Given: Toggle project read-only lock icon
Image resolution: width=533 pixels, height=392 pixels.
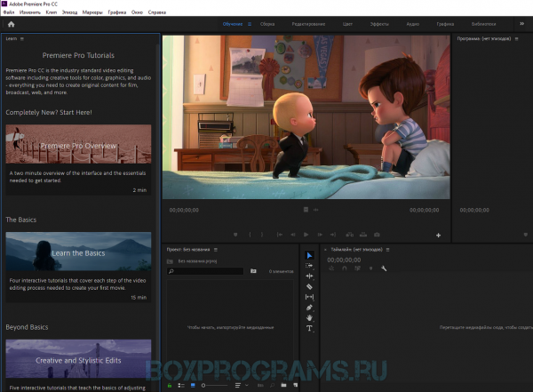Looking at the screenshot, I should pyautogui.click(x=170, y=385).
